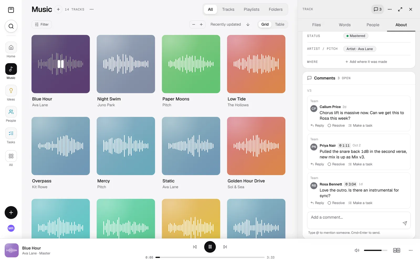The width and height of the screenshot is (420, 262).
Task: Make a task from Callum Price's comment
Action: [360, 125]
